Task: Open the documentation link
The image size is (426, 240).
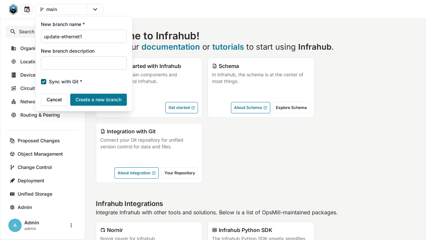Action: pyautogui.click(x=170, y=47)
